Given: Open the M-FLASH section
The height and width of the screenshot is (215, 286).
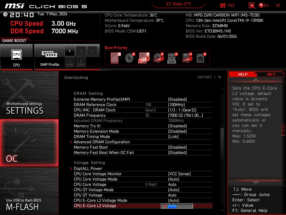Looking at the screenshot, I should point(29,191).
